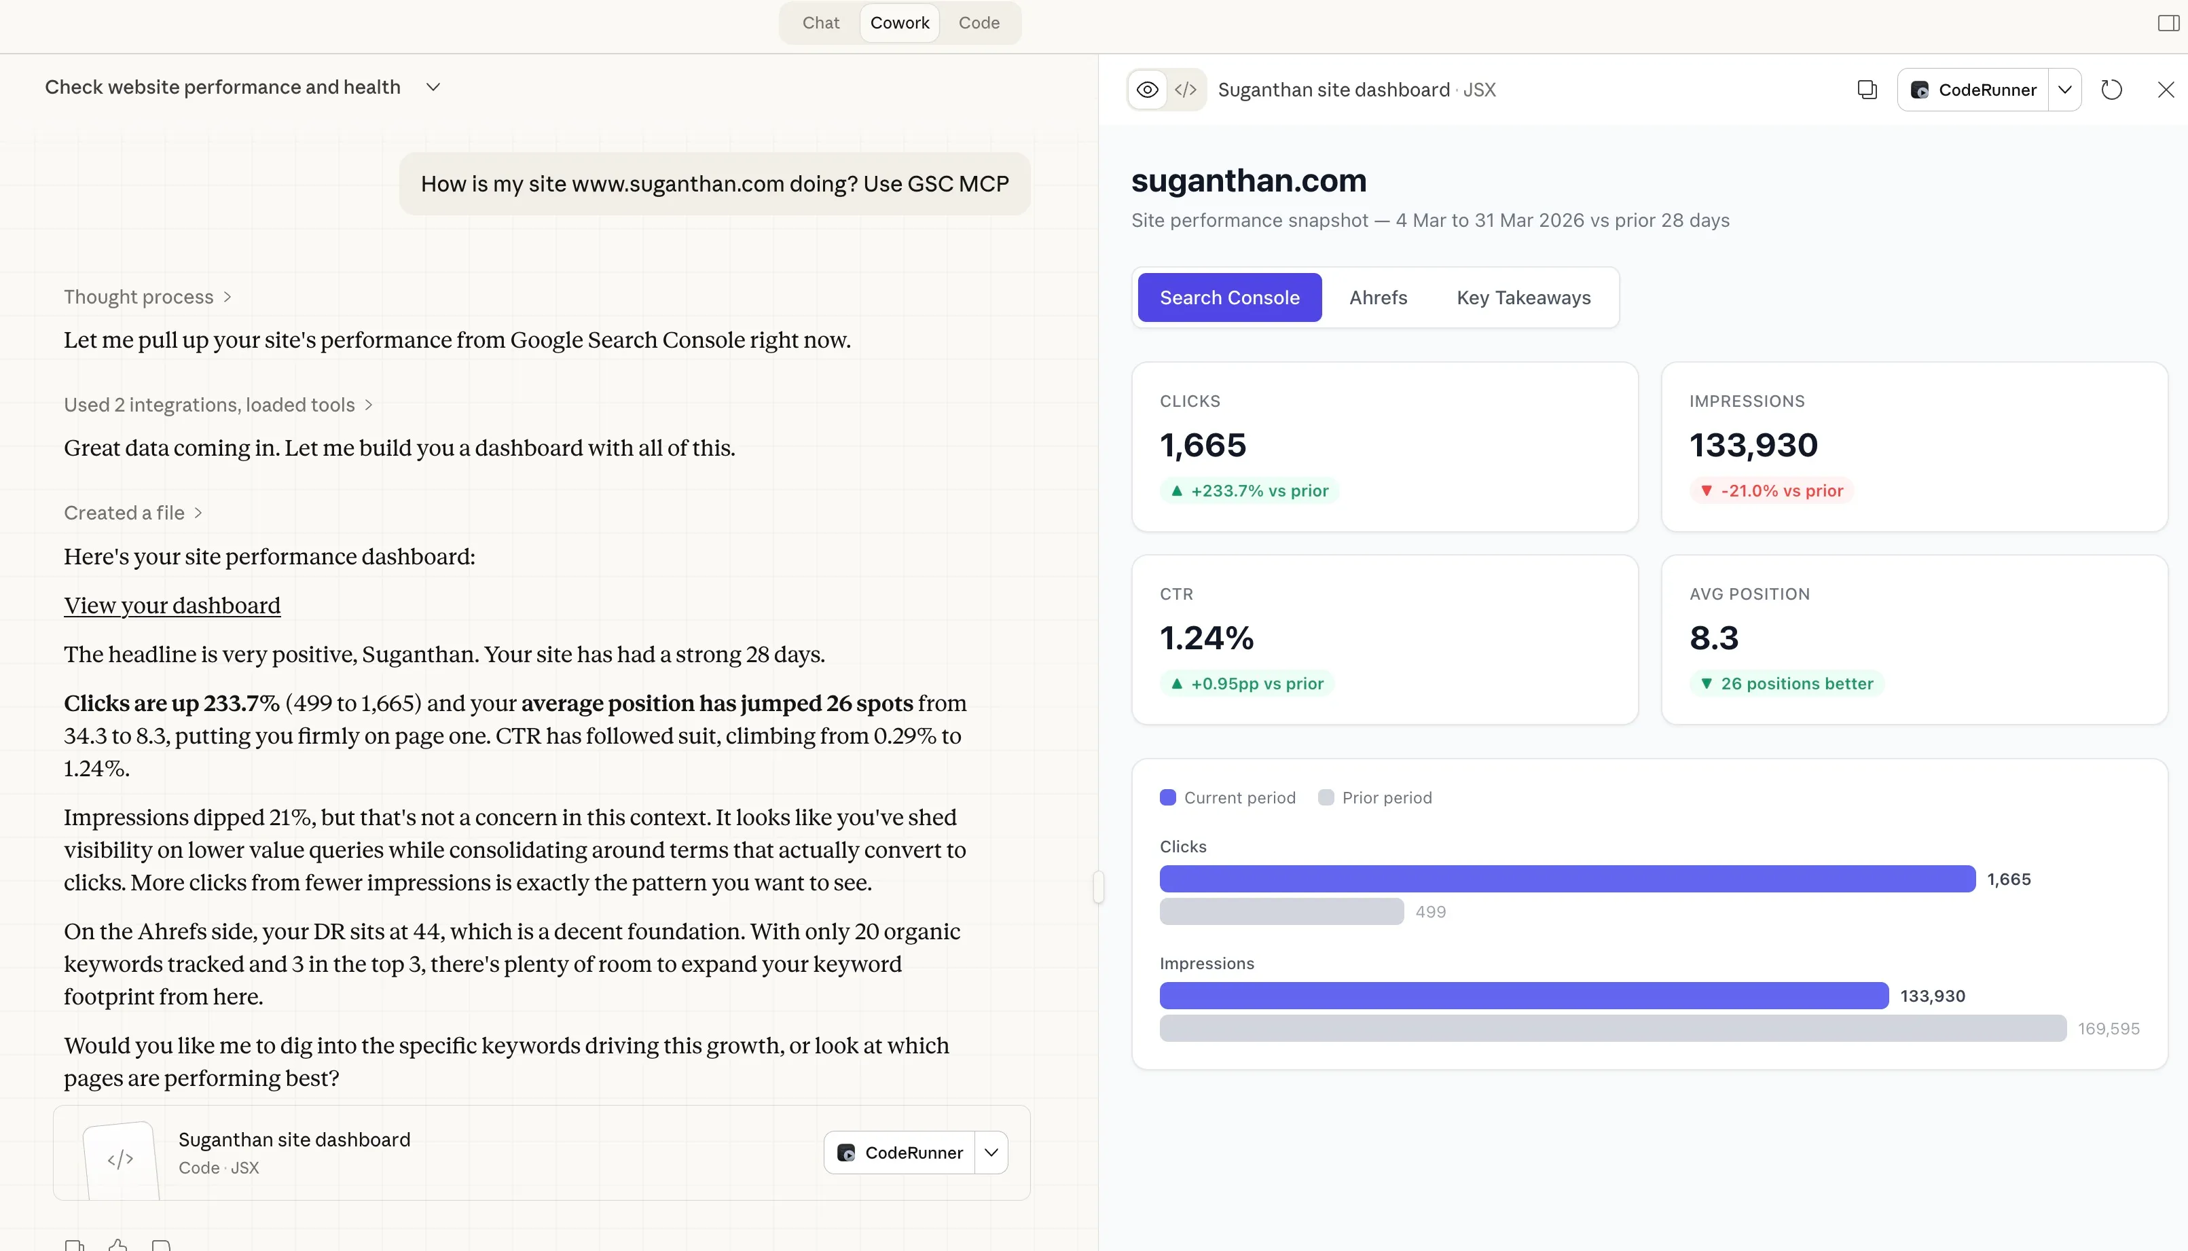
Task: Close the dashboard preview panel
Action: 2166,90
